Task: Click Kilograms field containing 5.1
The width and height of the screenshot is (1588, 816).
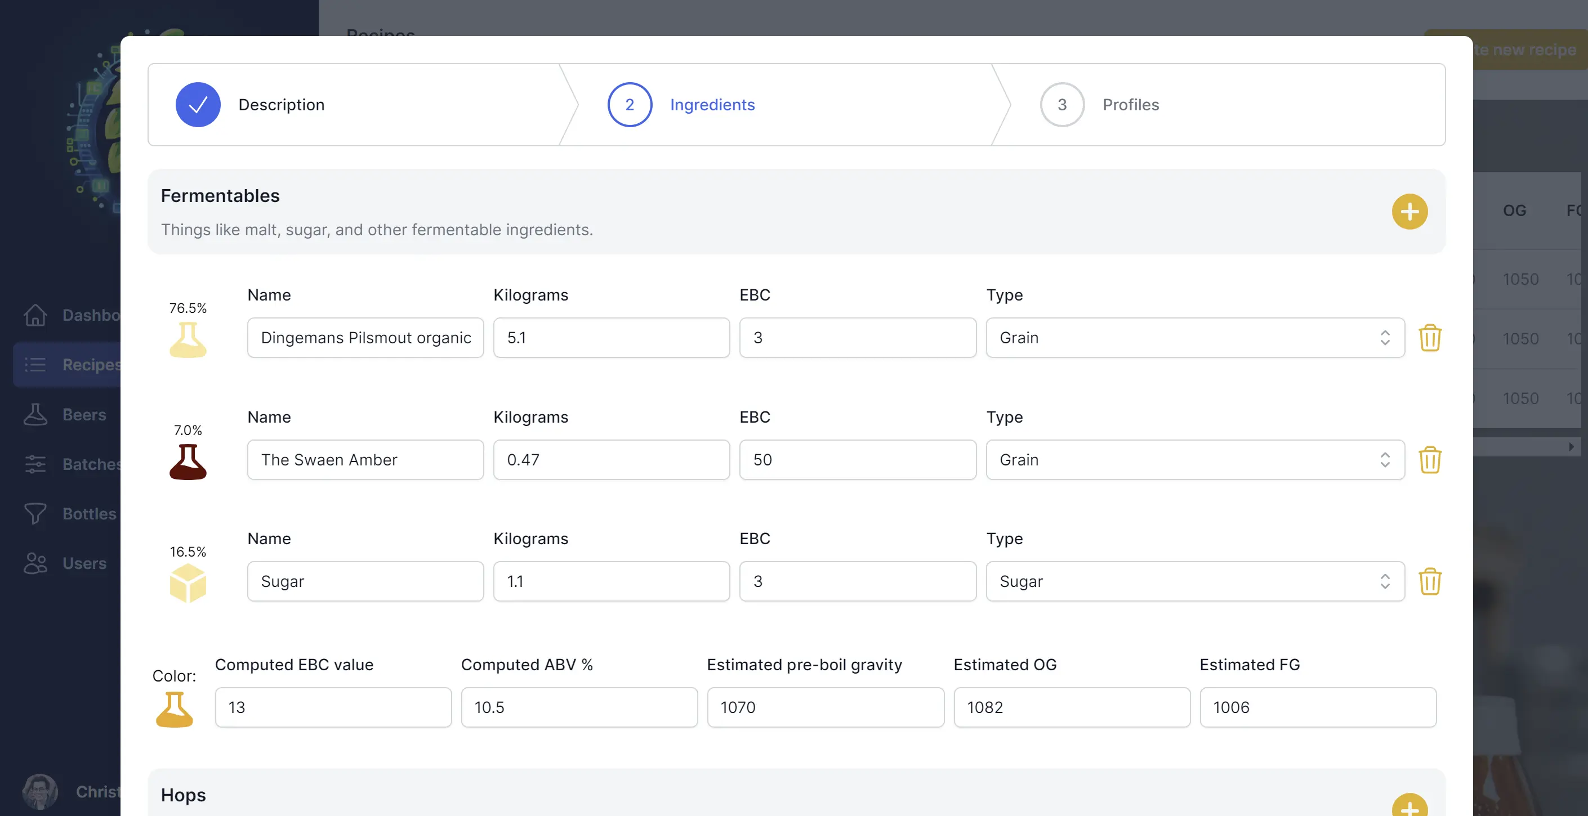Action: coord(611,338)
